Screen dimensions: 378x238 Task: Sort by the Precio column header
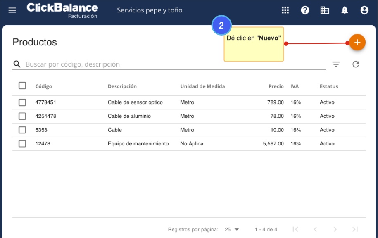point(276,86)
